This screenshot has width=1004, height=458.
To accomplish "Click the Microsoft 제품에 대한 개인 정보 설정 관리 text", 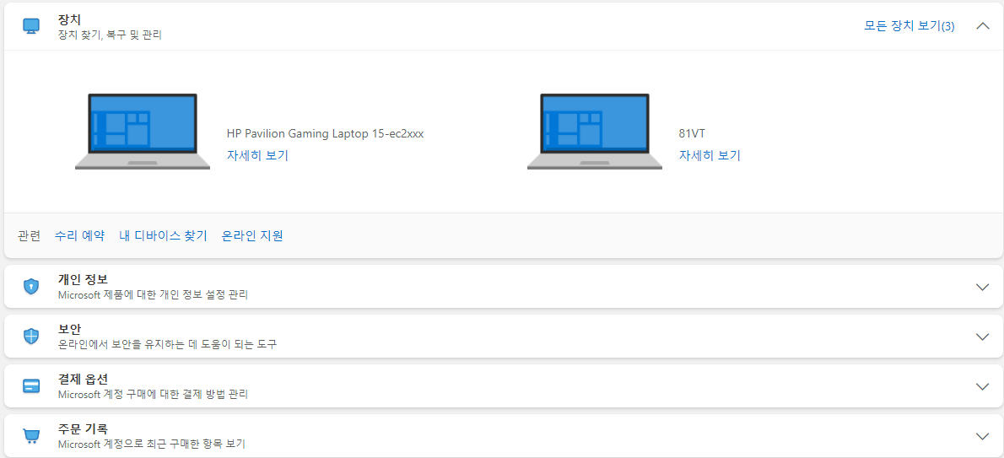I will pos(153,294).
